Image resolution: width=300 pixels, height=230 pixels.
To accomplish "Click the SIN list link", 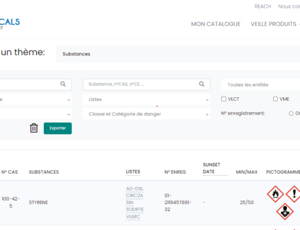I will (130, 202).
